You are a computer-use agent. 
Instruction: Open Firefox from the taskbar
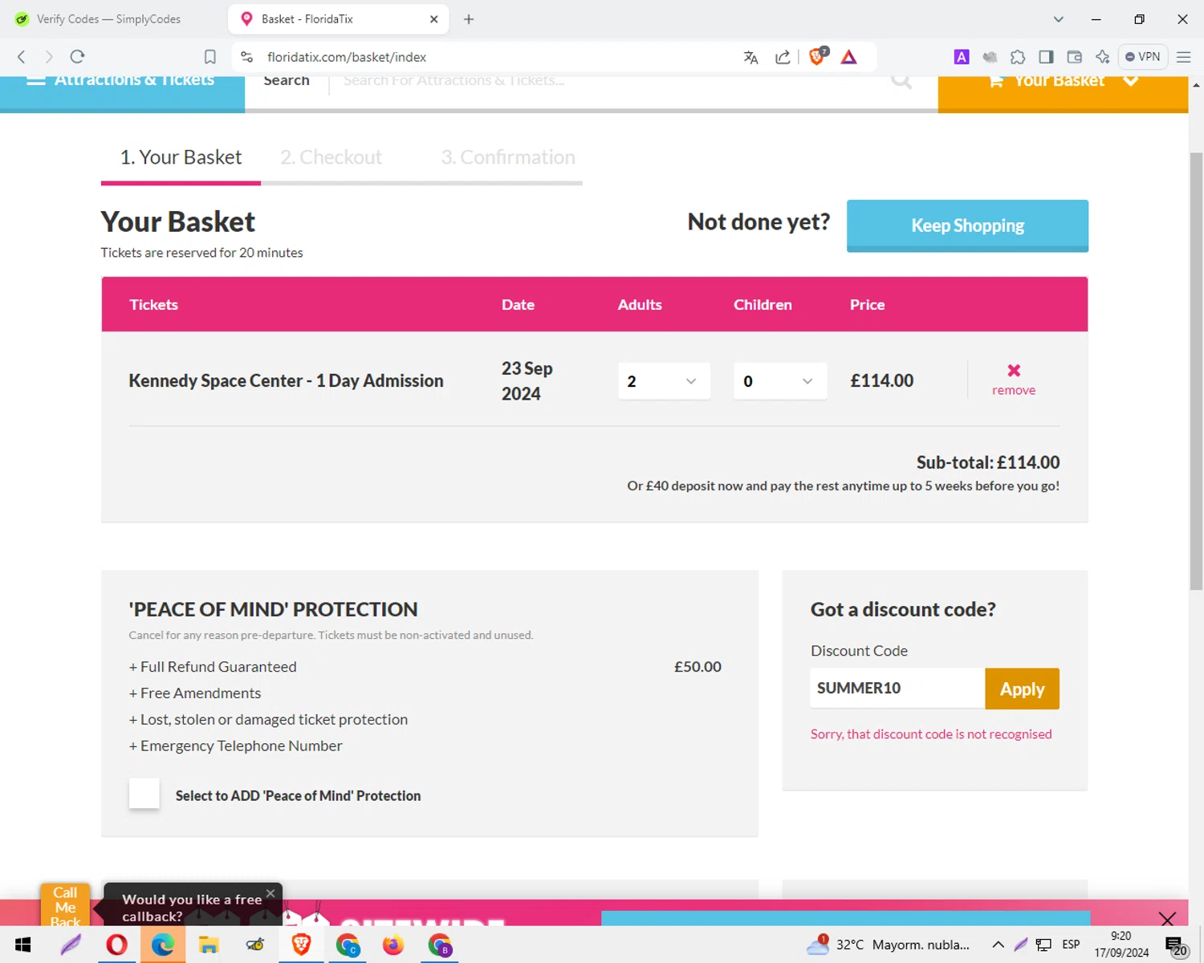(x=393, y=945)
